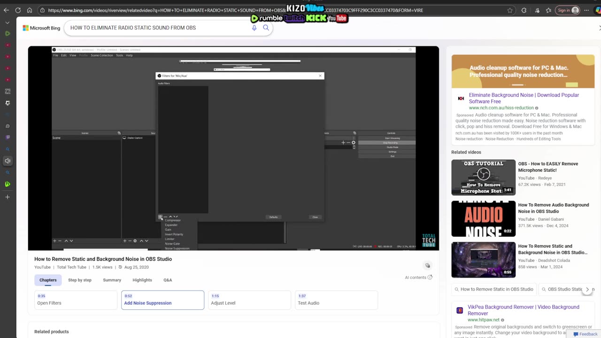Jump to Adjust Level chapter at 1:15

pos(249,300)
